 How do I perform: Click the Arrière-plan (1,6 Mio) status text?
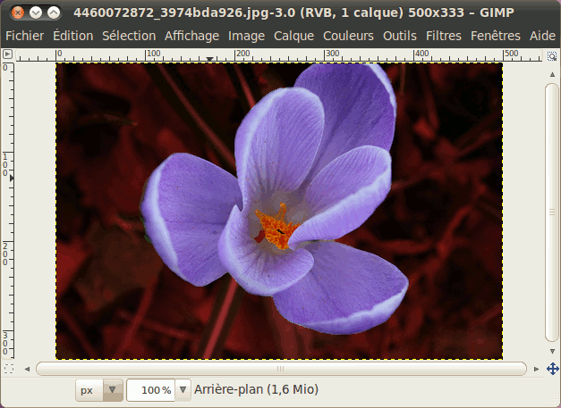coord(256,389)
